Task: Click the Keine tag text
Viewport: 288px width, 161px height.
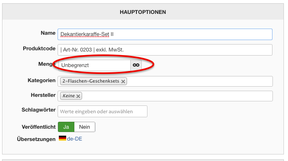Action: pyautogui.click(x=69, y=96)
